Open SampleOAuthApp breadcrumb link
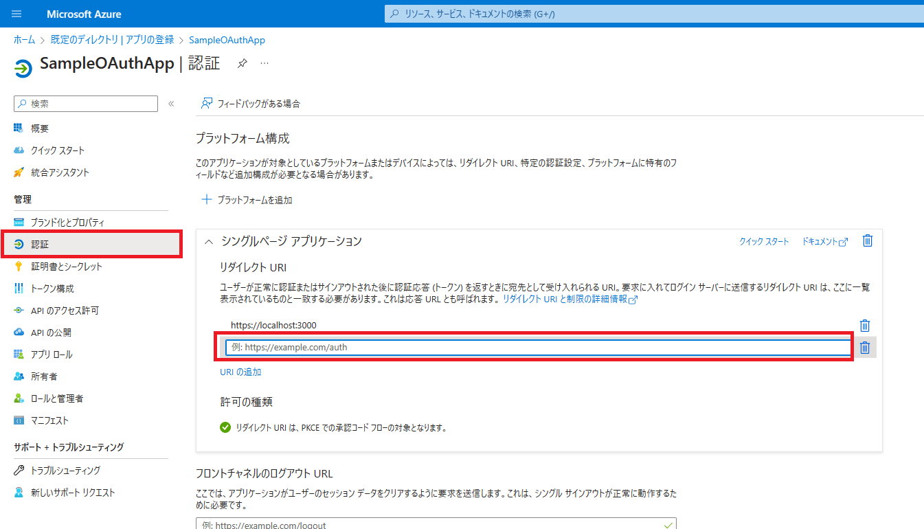 [227, 40]
